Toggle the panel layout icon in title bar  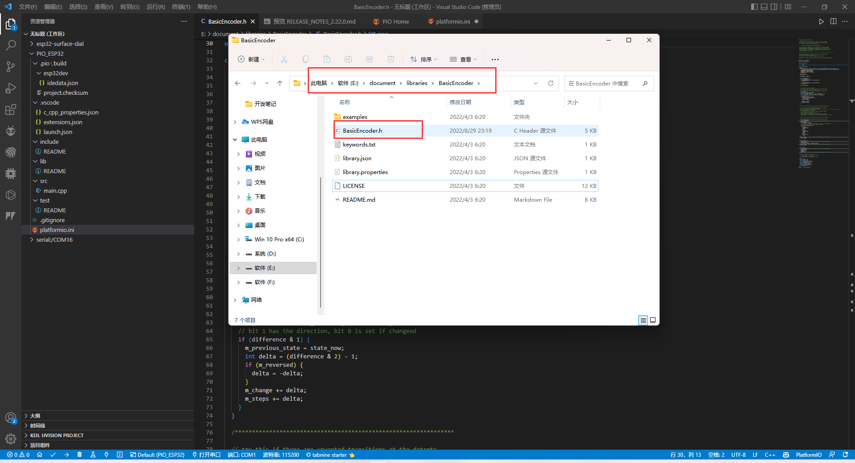pos(764,7)
